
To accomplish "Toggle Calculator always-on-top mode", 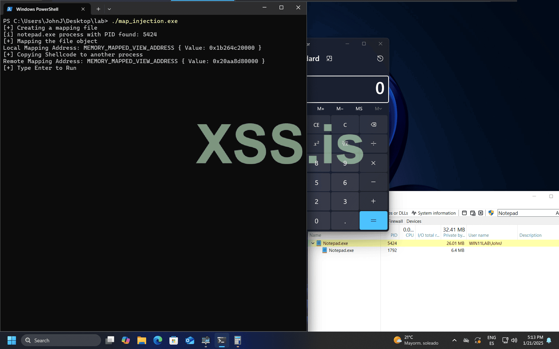I will click(329, 58).
